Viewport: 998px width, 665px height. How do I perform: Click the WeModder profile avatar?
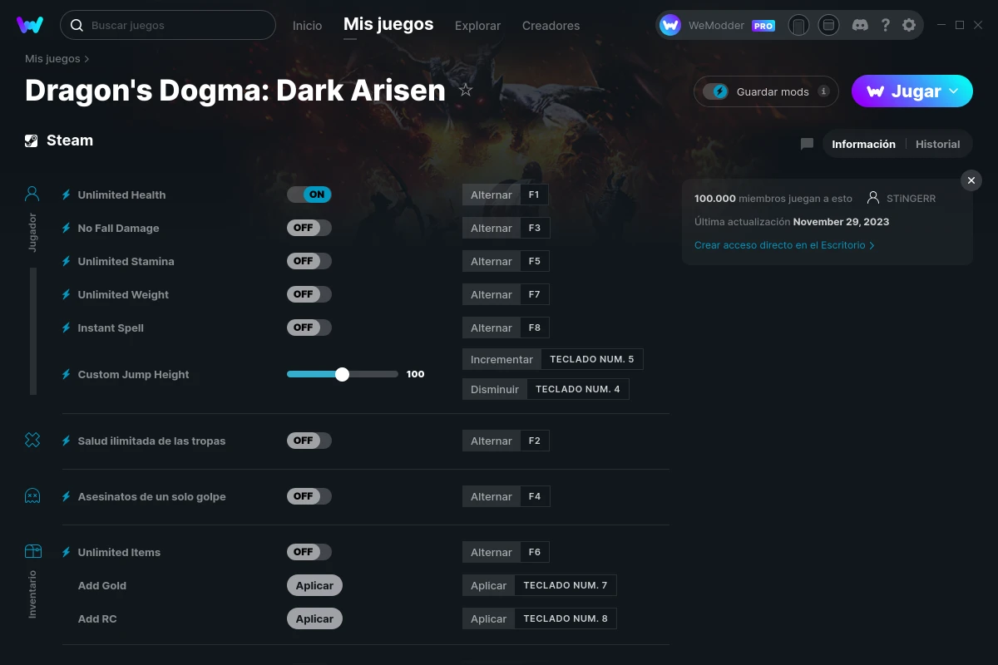670,25
